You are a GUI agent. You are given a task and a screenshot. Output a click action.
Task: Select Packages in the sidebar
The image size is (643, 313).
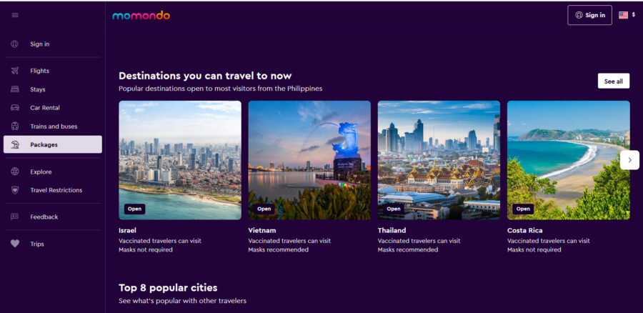click(52, 144)
